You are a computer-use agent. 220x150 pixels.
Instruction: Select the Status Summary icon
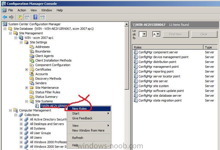click(32, 97)
